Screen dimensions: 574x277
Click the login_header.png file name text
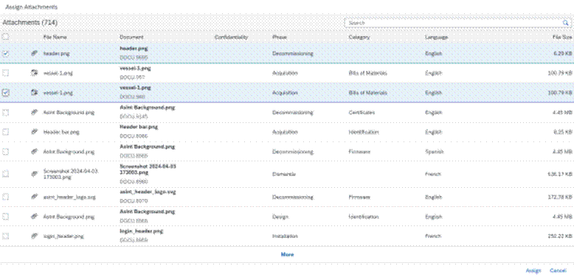(63, 236)
